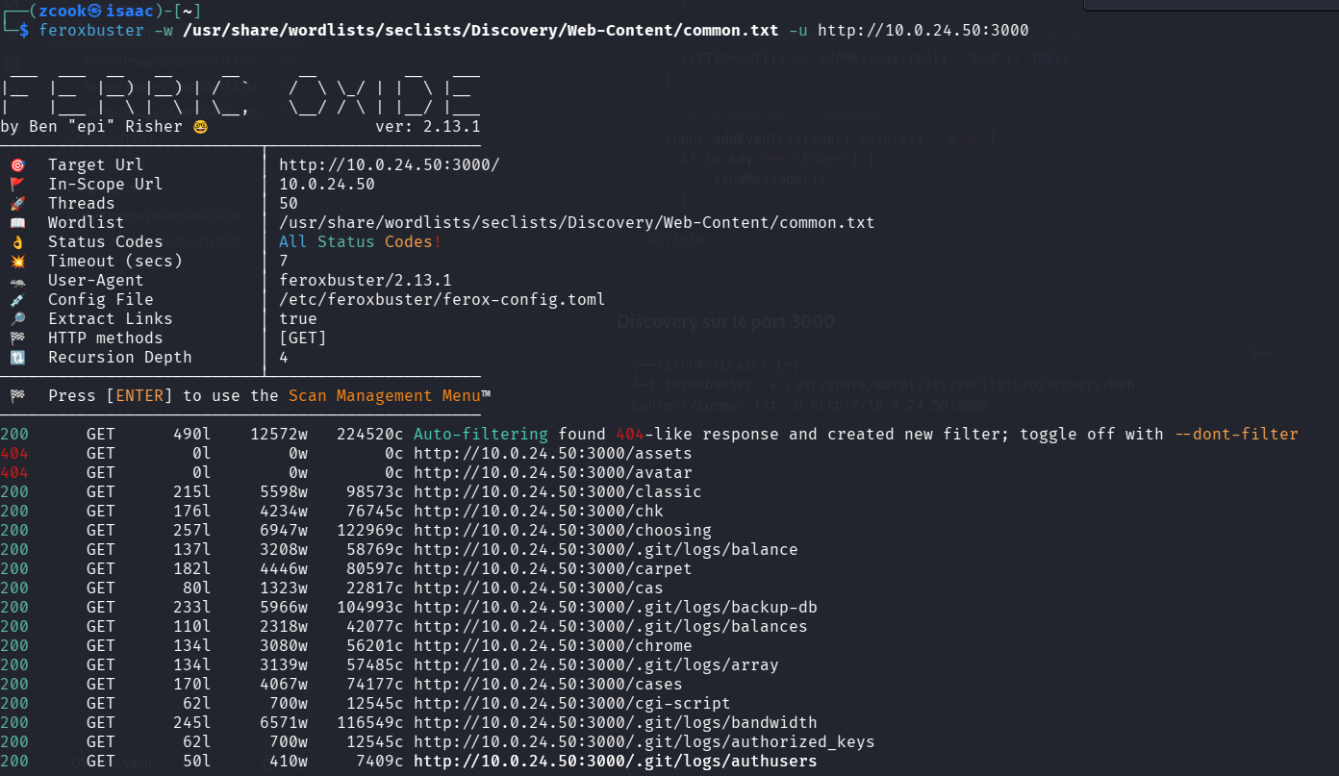Click the In-Scope Url value 10.0.24.50

[x=327, y=185]
